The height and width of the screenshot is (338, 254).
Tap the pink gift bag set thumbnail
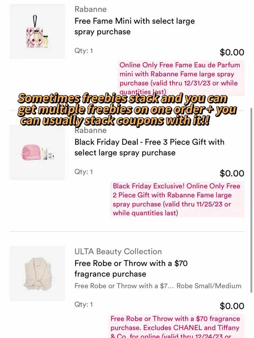(x=37, y=152)
